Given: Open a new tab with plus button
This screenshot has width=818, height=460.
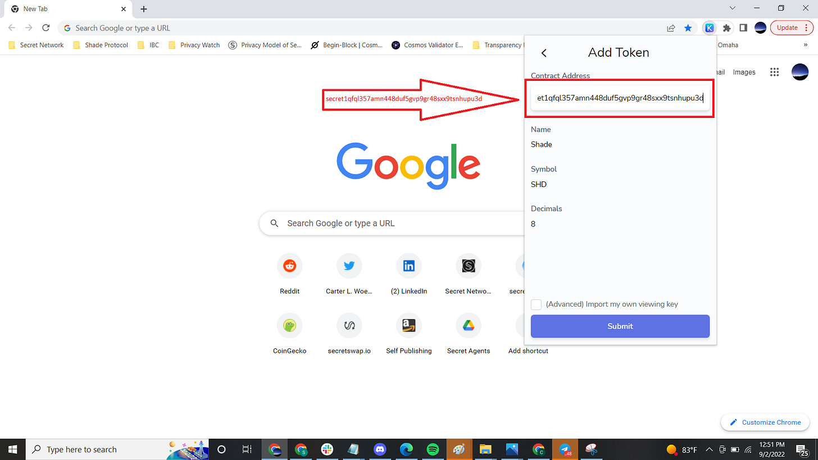Looking at the screenshot, I should point(144,9).
